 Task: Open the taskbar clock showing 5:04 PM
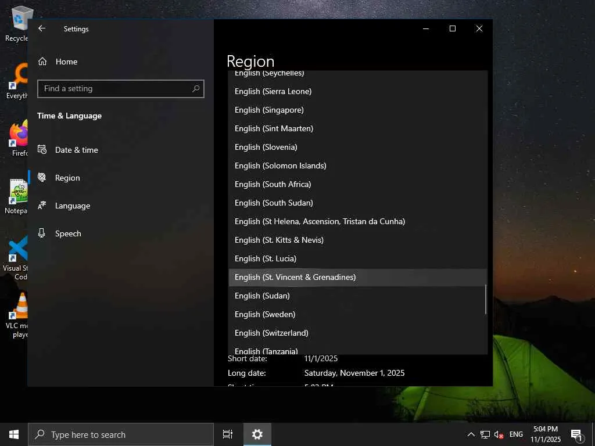click(x=546, y=434)
